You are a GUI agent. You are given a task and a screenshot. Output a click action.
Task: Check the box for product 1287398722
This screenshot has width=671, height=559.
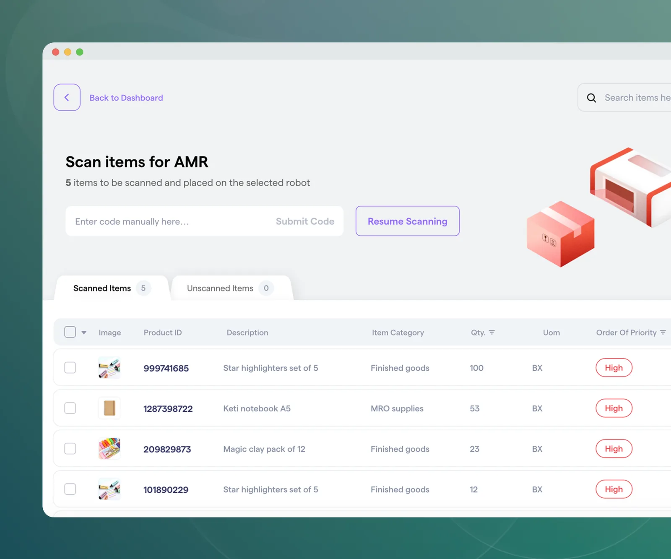point(70,408)
